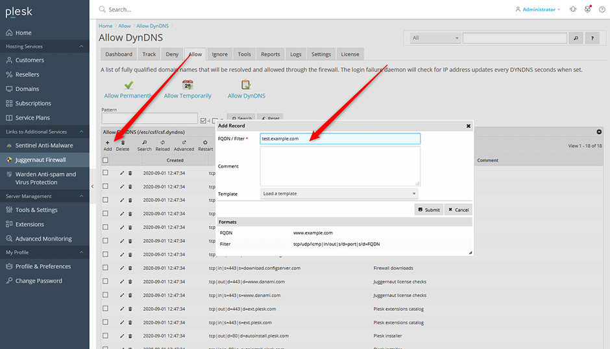This screenshot has width=610, height=349.
Task: Click the Allow Temporarily calendar icon
Action: click(188, 85)
